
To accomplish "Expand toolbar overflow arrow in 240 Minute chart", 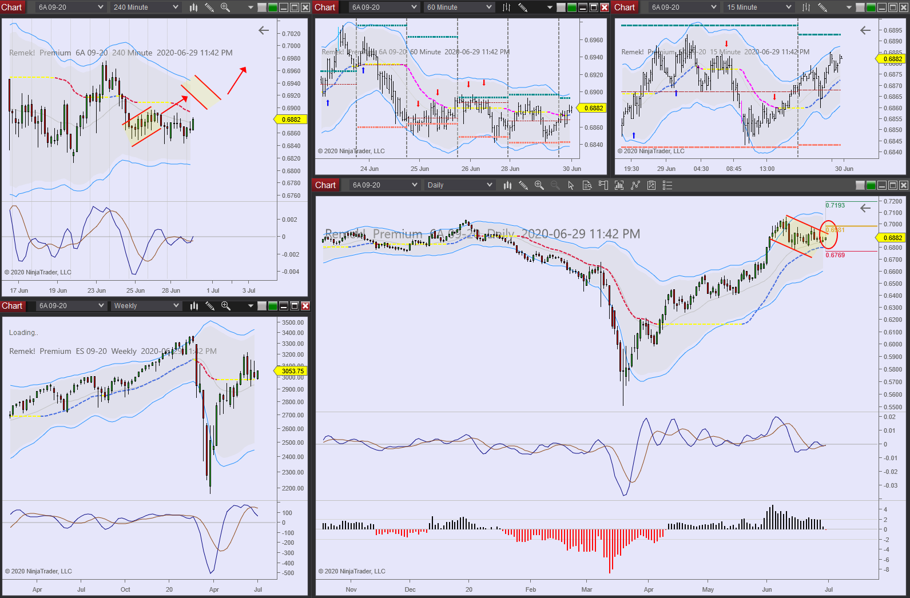I will point(251,8).
